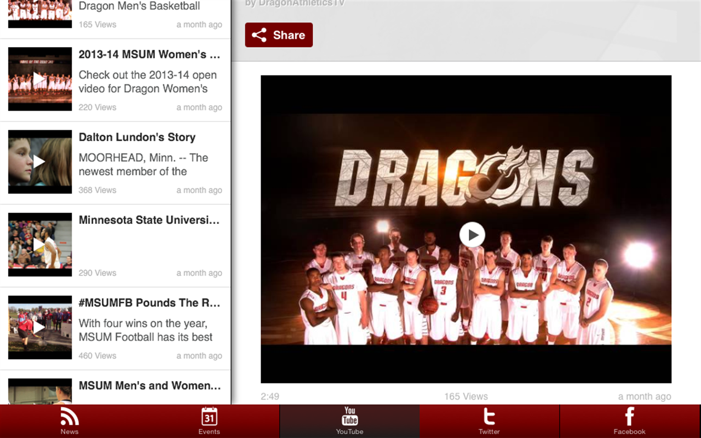This screenshot has height=438, width=701.
Task: Click the Share icon on the red button
Action: point(260,34)
